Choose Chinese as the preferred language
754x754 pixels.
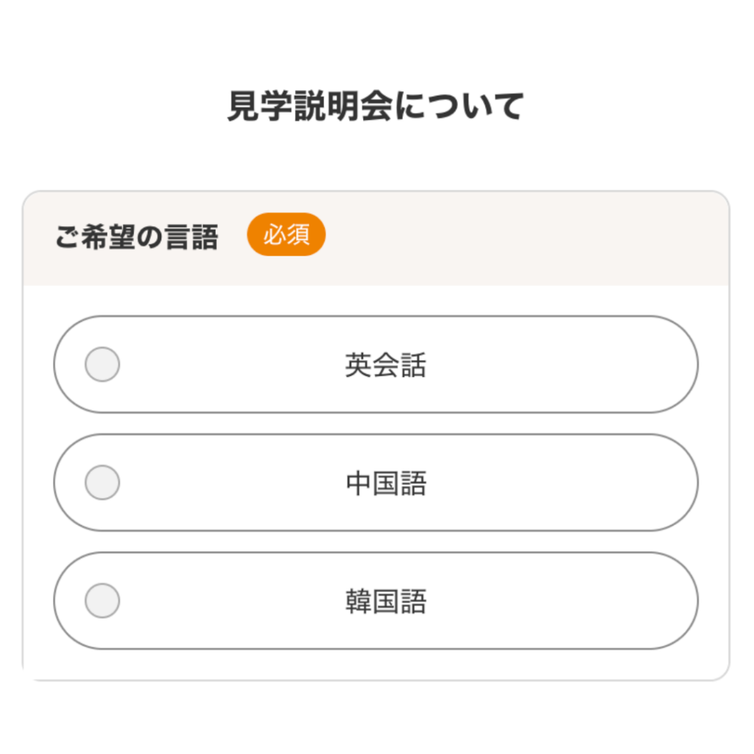(x=376, y=483)
